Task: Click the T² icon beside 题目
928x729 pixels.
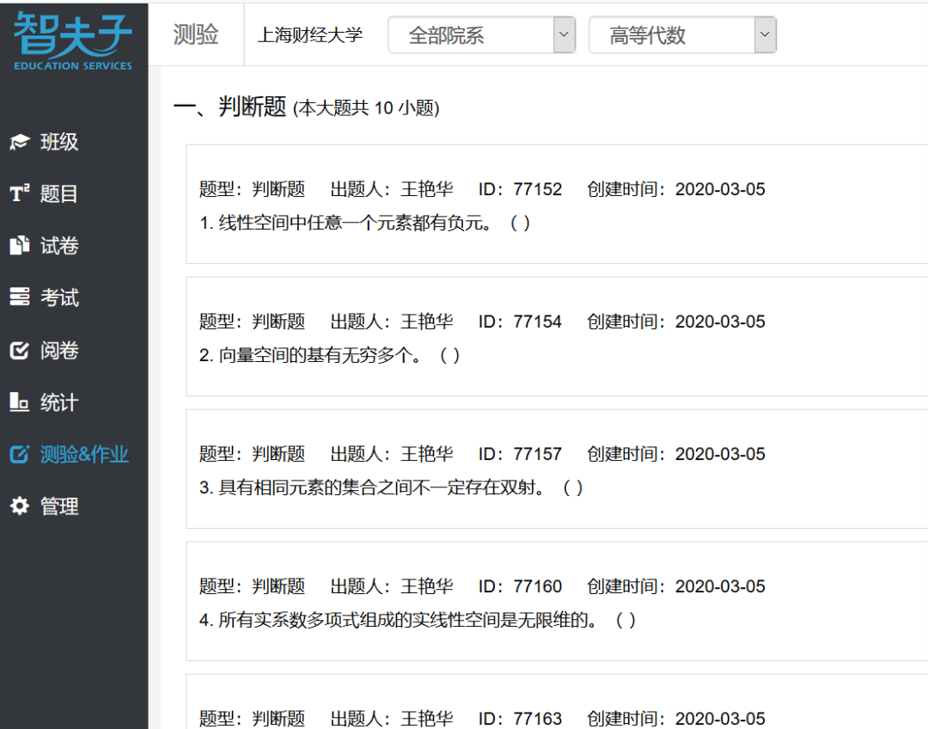Action: (20, 193)
